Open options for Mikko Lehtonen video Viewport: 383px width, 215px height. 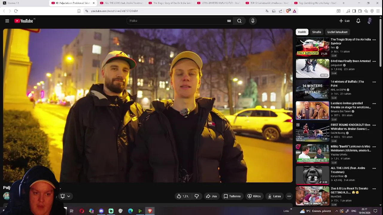click(x=374, y=147)
